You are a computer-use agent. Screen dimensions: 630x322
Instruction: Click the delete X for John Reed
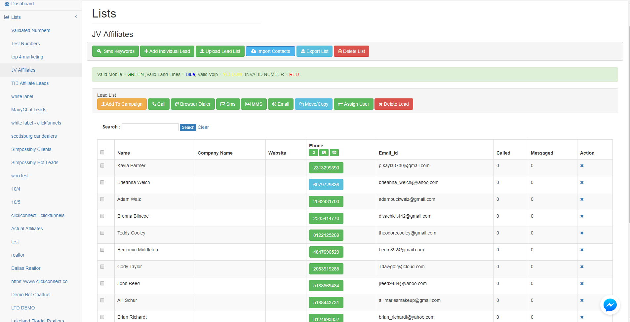point(582,284)
